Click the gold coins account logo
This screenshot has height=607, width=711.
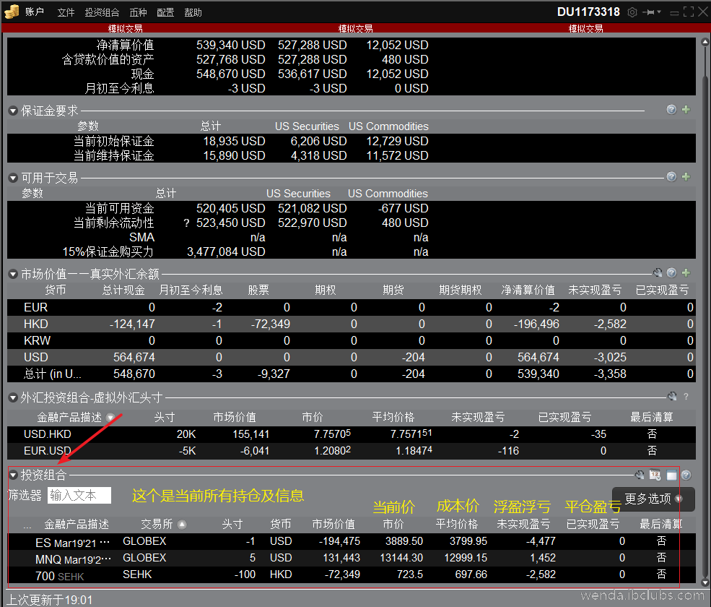[x=12, y=12]
